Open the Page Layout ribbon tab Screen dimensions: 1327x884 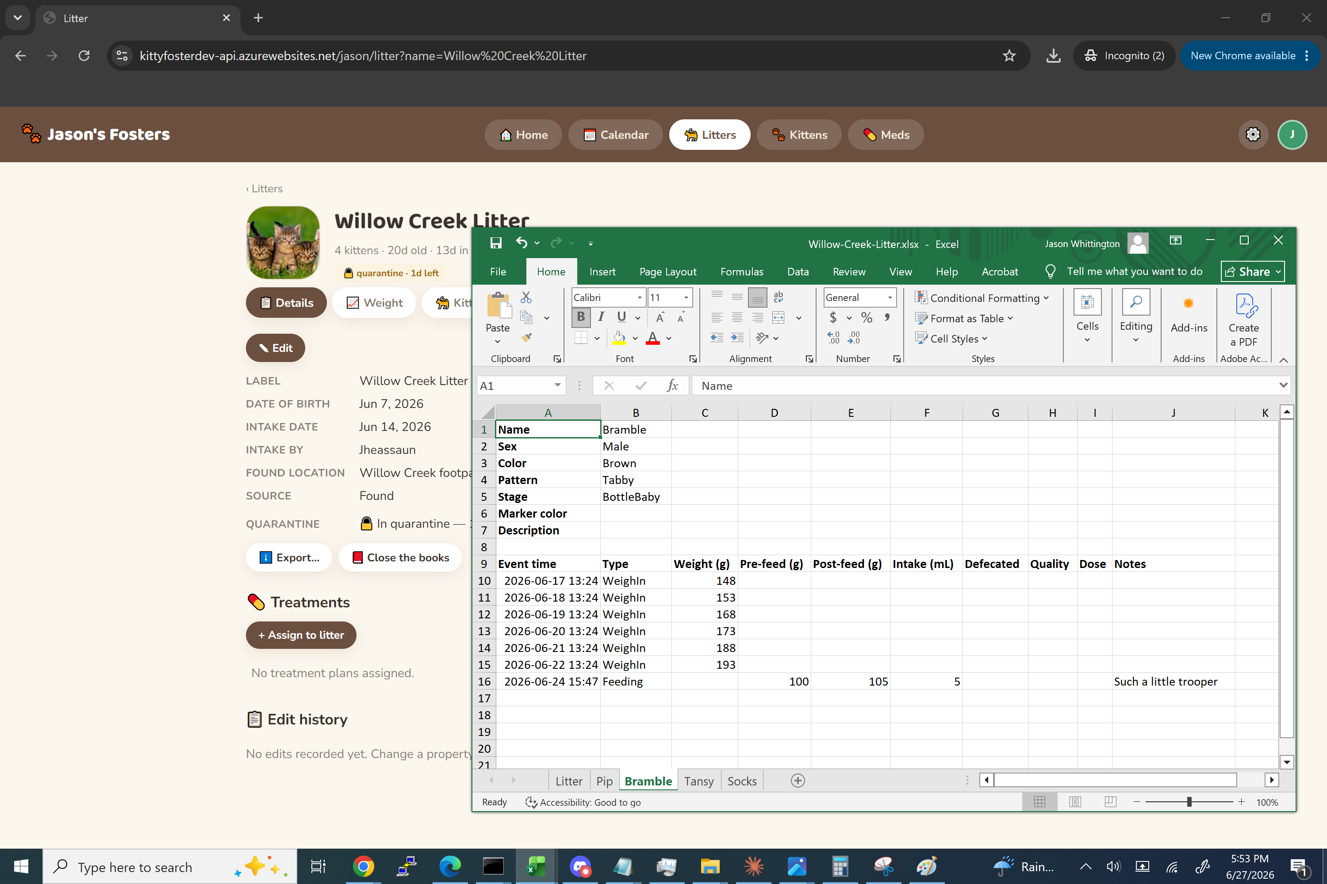[667, 272]
